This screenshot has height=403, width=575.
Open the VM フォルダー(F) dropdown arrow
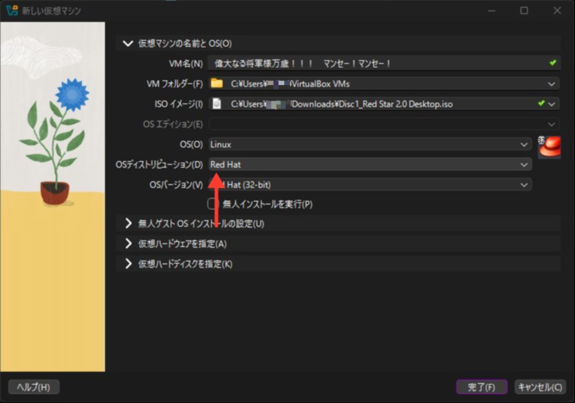click(551, 84)
